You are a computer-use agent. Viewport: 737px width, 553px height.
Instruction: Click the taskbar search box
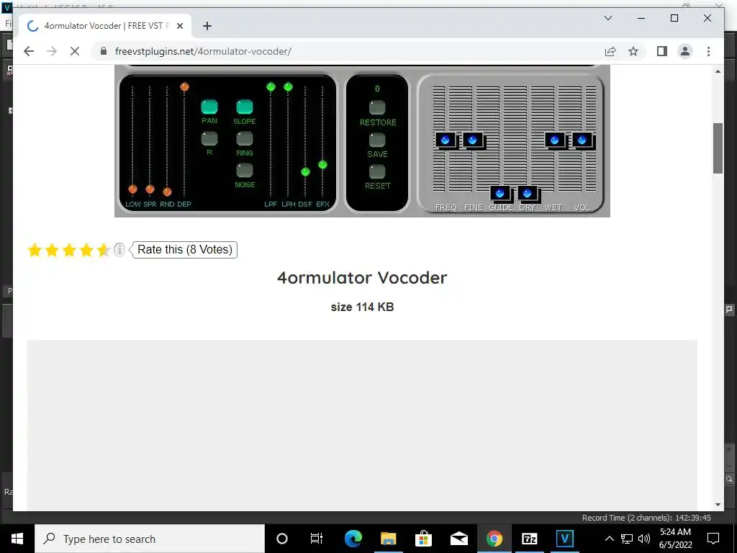pyautogui.click(x=150, y=539)
